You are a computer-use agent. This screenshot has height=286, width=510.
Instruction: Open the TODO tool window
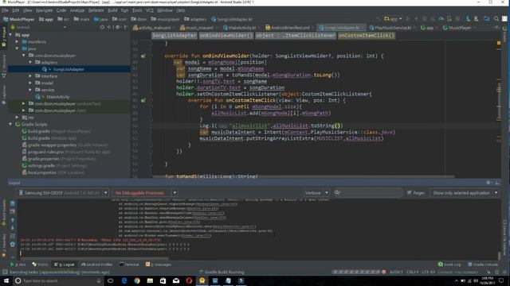coord(41,265)
